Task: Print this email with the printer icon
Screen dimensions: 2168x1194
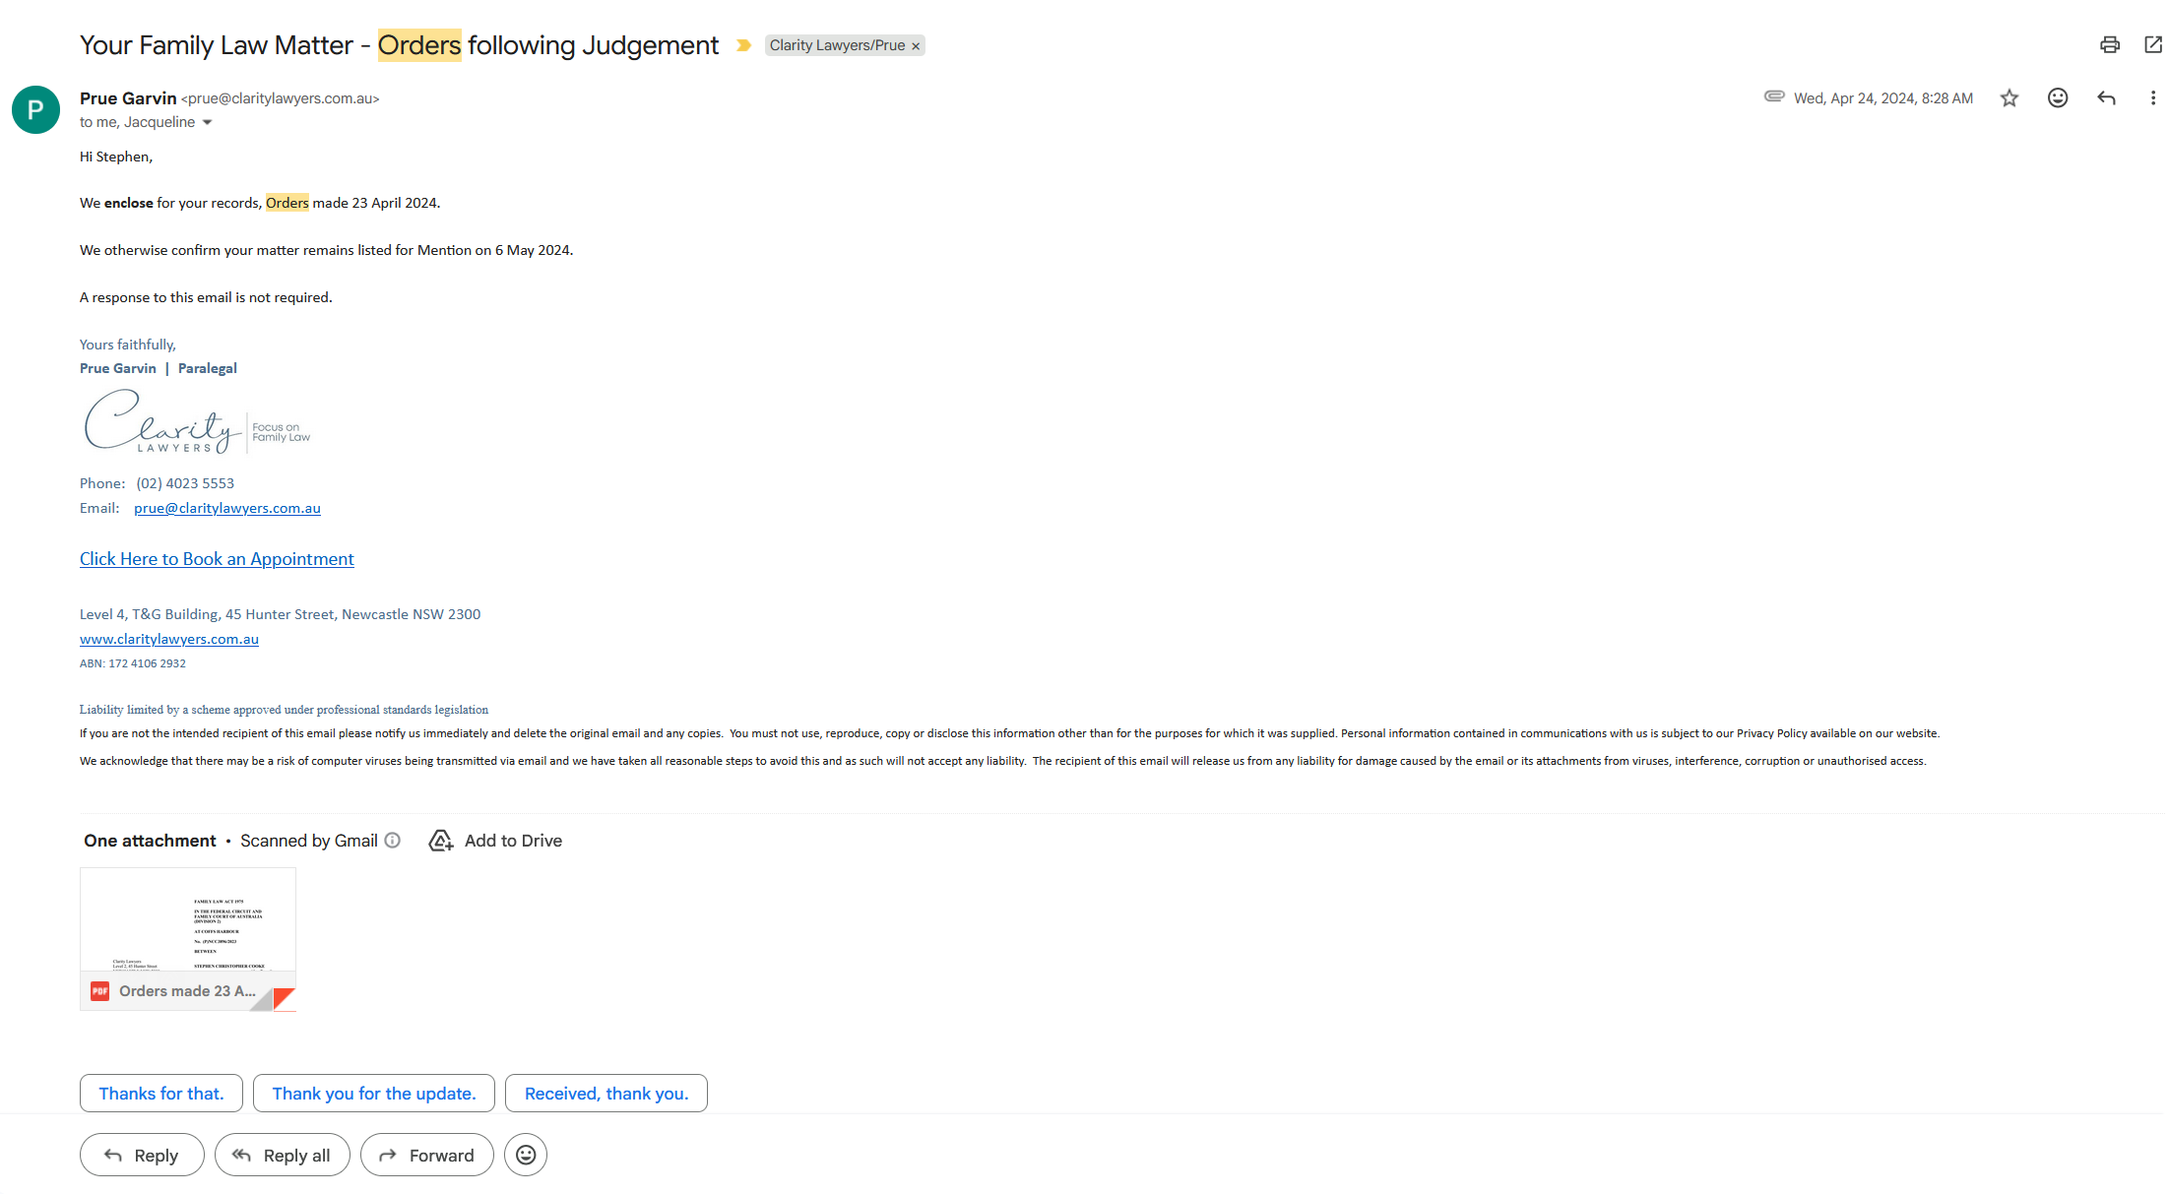Action: (2109, 45)
